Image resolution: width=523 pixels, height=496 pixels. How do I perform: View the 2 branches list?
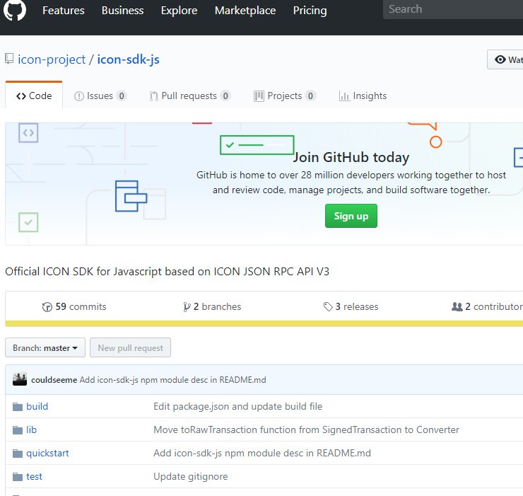pyautogui.click(x=212, y=306)
